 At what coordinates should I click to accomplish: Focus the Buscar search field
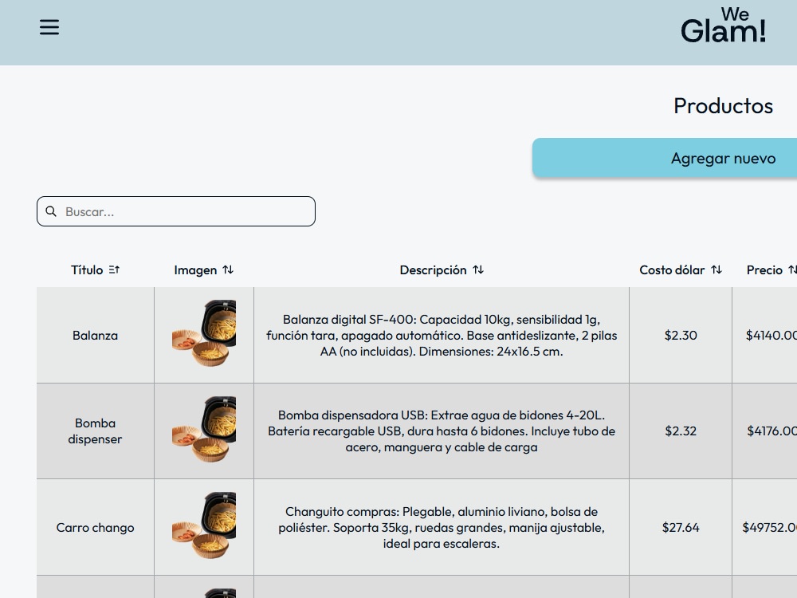click(176, 211)
